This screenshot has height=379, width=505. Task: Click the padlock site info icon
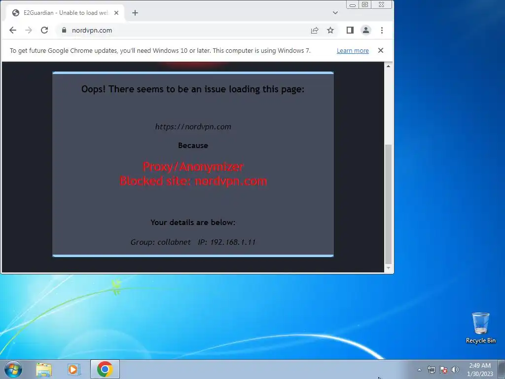tap(64, 30)
